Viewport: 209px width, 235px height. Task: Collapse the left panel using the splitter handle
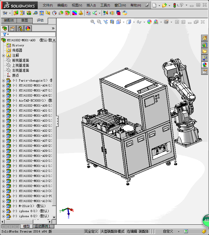pyautogui.click(x=58, y=121)
